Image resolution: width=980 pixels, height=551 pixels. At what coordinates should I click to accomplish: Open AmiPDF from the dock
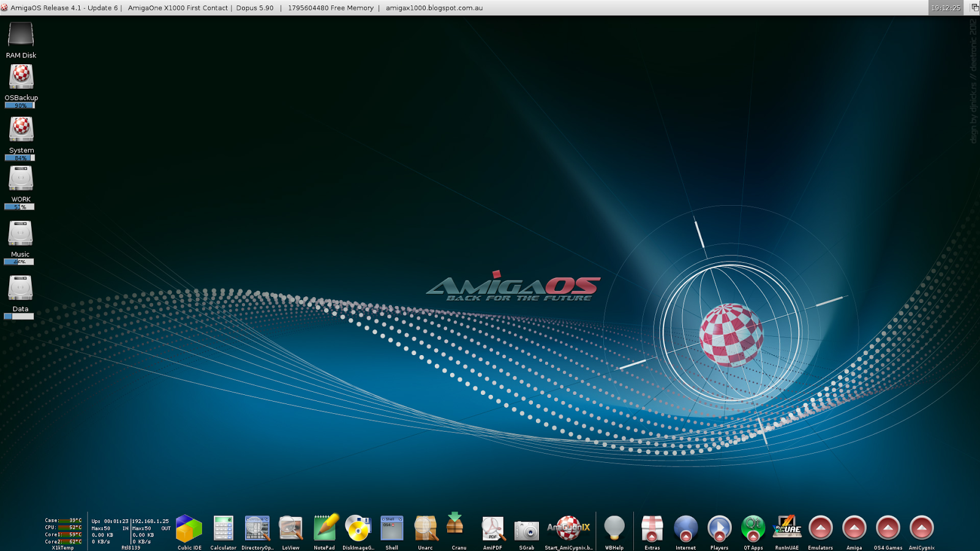pos(493,529)
